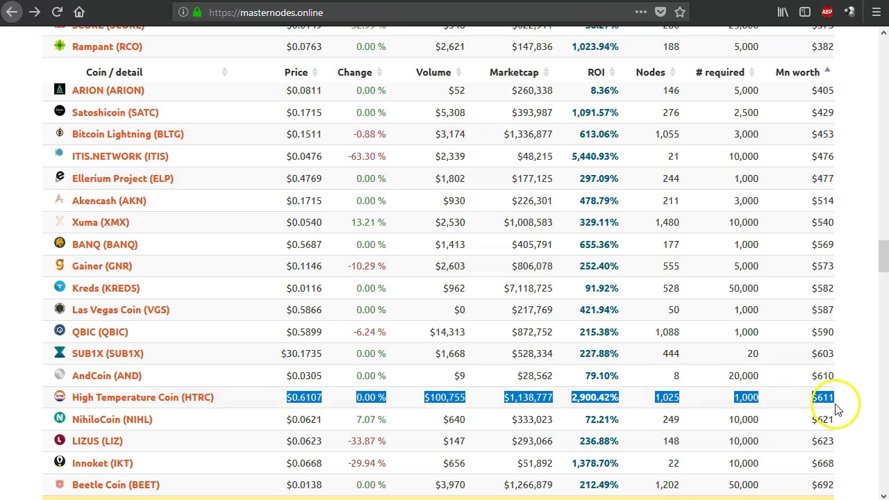The height and width of the screenshot is (500, 889).
Task: Click the -33.87 % LIZUS change
Action: point(367,441)
